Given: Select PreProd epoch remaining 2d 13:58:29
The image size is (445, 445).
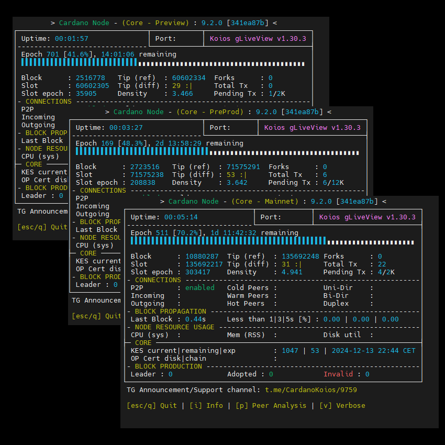Looking at the screenshot, I should point(178,143).
